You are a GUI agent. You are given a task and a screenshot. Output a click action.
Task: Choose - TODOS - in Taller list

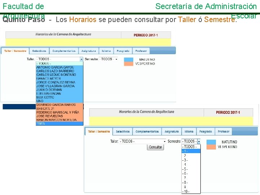tap(59, 64)
